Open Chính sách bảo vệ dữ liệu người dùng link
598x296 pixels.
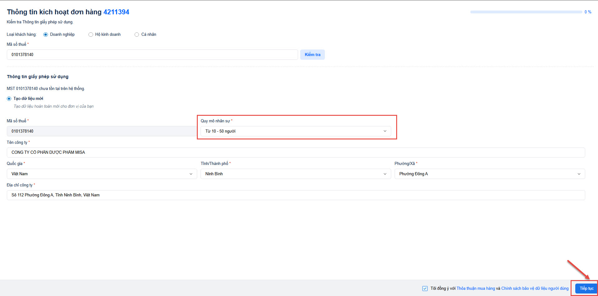(535, 289)
